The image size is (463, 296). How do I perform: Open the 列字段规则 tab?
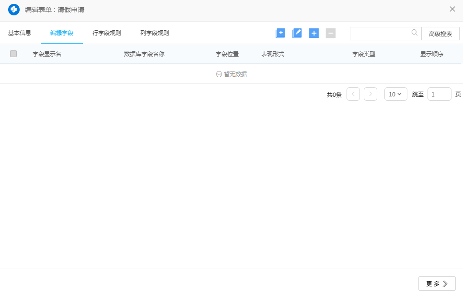(x=154, y=33)
